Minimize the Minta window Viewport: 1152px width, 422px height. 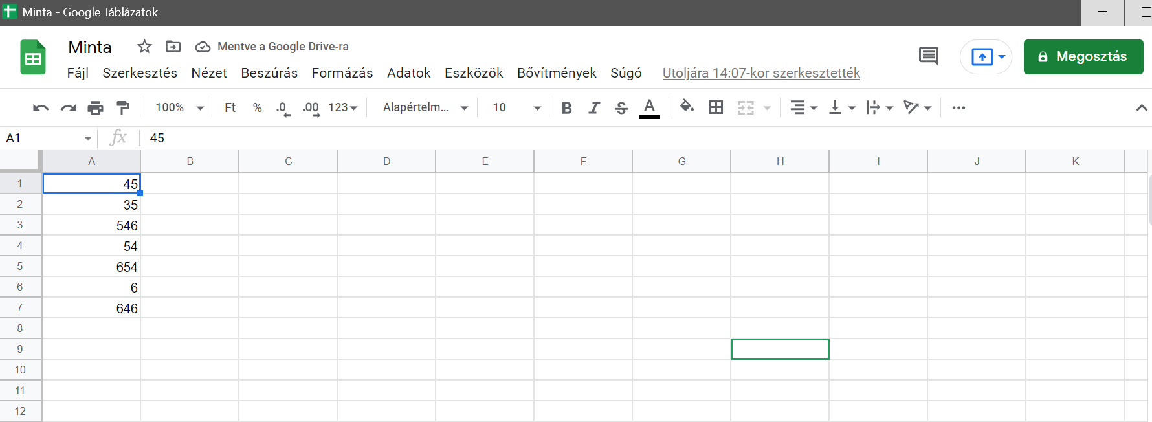pyautogui.click(x=1102, y=12)
